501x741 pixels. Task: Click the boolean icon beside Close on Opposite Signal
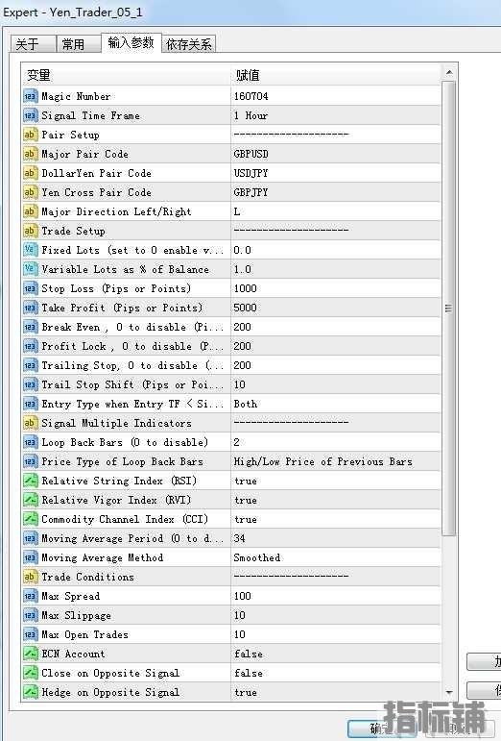click(x=30, y=673)
